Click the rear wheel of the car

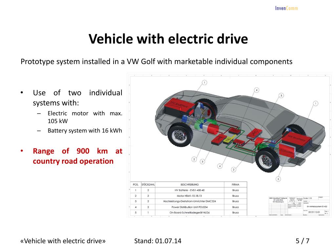tap(267, 160)
